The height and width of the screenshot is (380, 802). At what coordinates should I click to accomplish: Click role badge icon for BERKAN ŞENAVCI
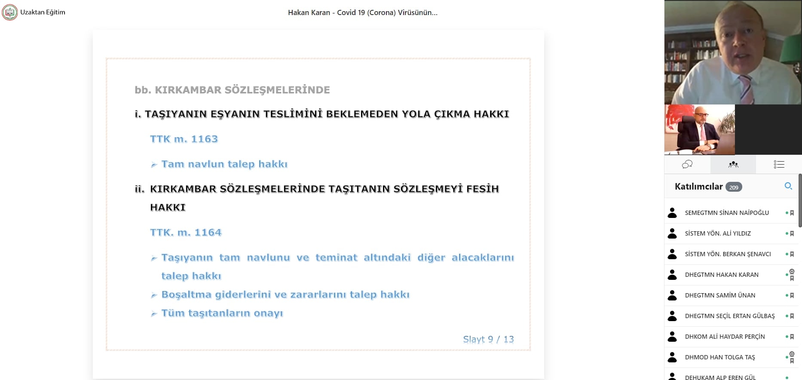(792, 254)
